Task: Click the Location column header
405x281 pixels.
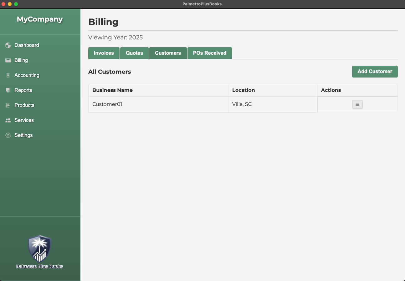Action: tap(244, 90)
